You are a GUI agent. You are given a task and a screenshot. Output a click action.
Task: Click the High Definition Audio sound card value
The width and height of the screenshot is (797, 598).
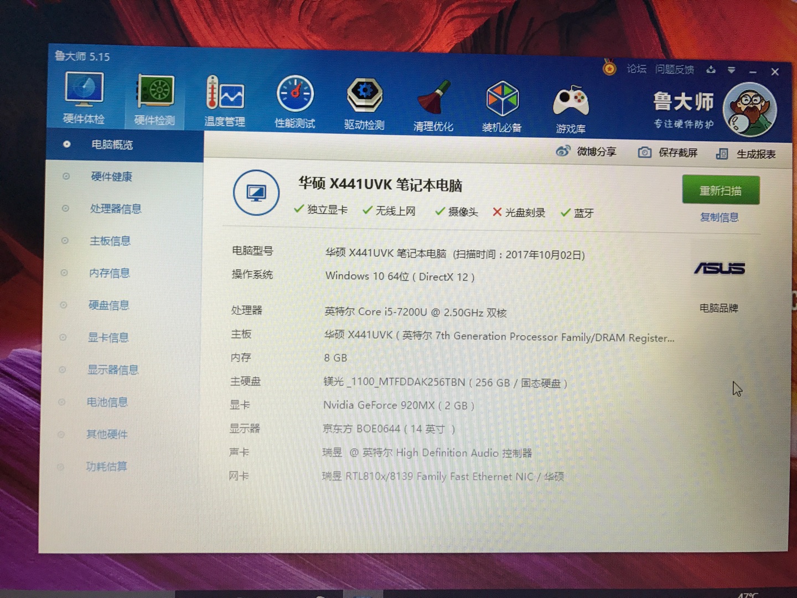click(427, 452)
